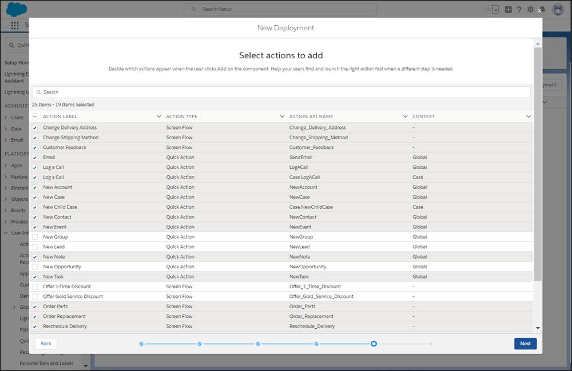Click dialog scrollbar up arrow
572x371 pixels.
pos(538,44)
